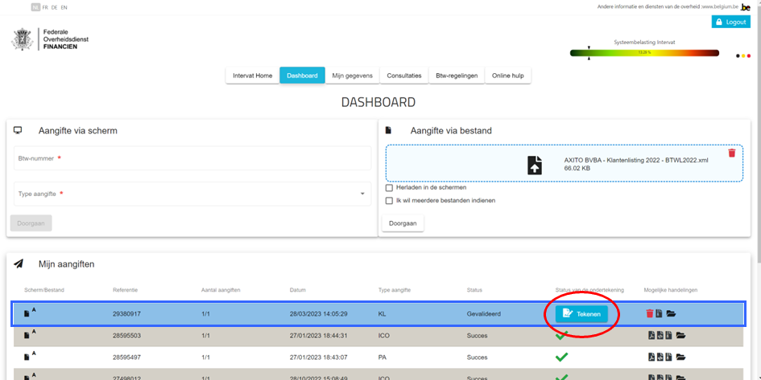Select NL language option
The height and width of the screenshot is (380, 761).
pos(35,8)
